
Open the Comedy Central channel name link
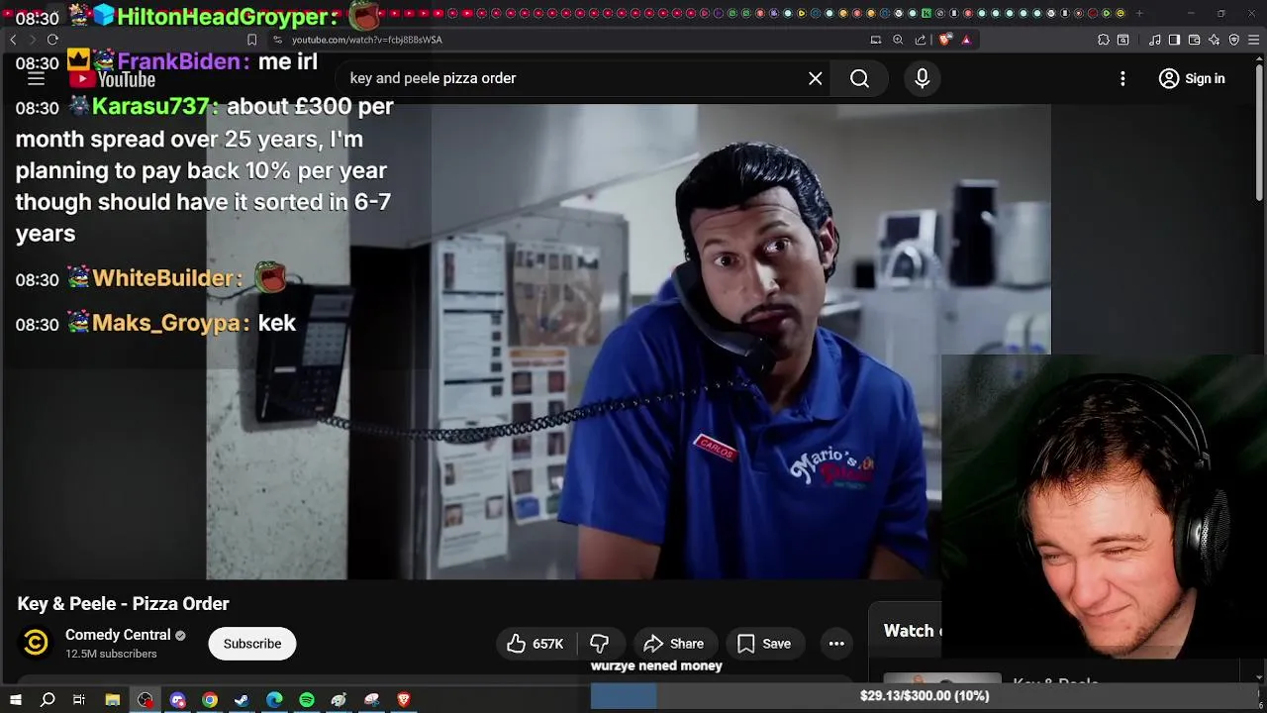click(118, 635)
